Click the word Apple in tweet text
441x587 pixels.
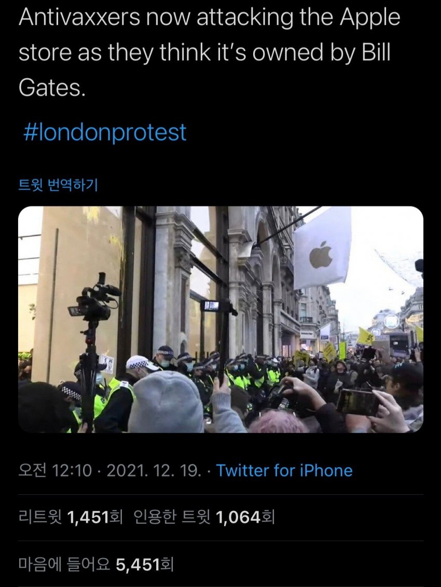click(370, 19)
